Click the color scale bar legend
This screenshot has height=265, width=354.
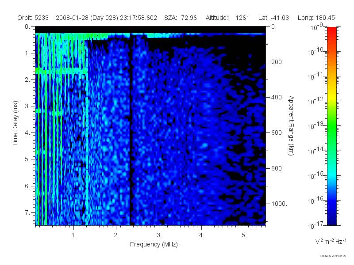pyautogui.click(x=331, y=126)
